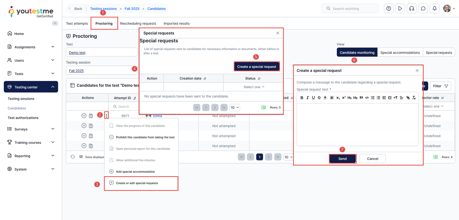Insert a hyperlink using the link icon
Screen dimensions: 459x220
[x=408, y=98]
